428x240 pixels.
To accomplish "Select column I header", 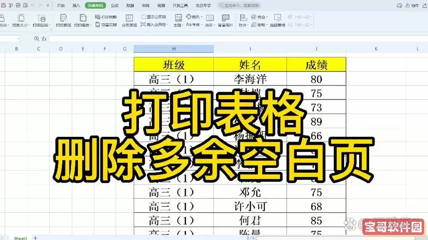I will click(250, 49).
